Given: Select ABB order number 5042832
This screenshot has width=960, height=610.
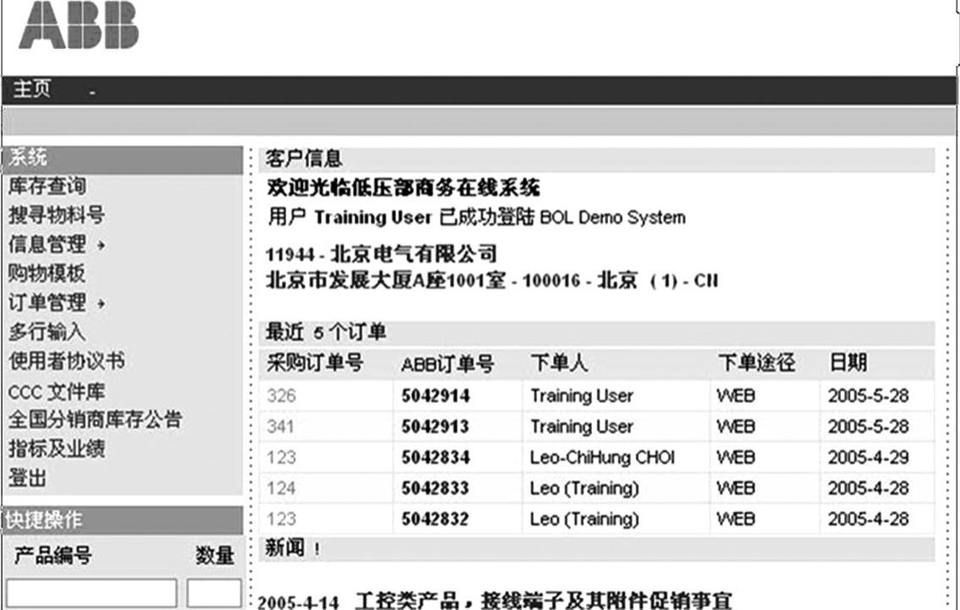Looking at the screenshot, I should coord(436,519).
